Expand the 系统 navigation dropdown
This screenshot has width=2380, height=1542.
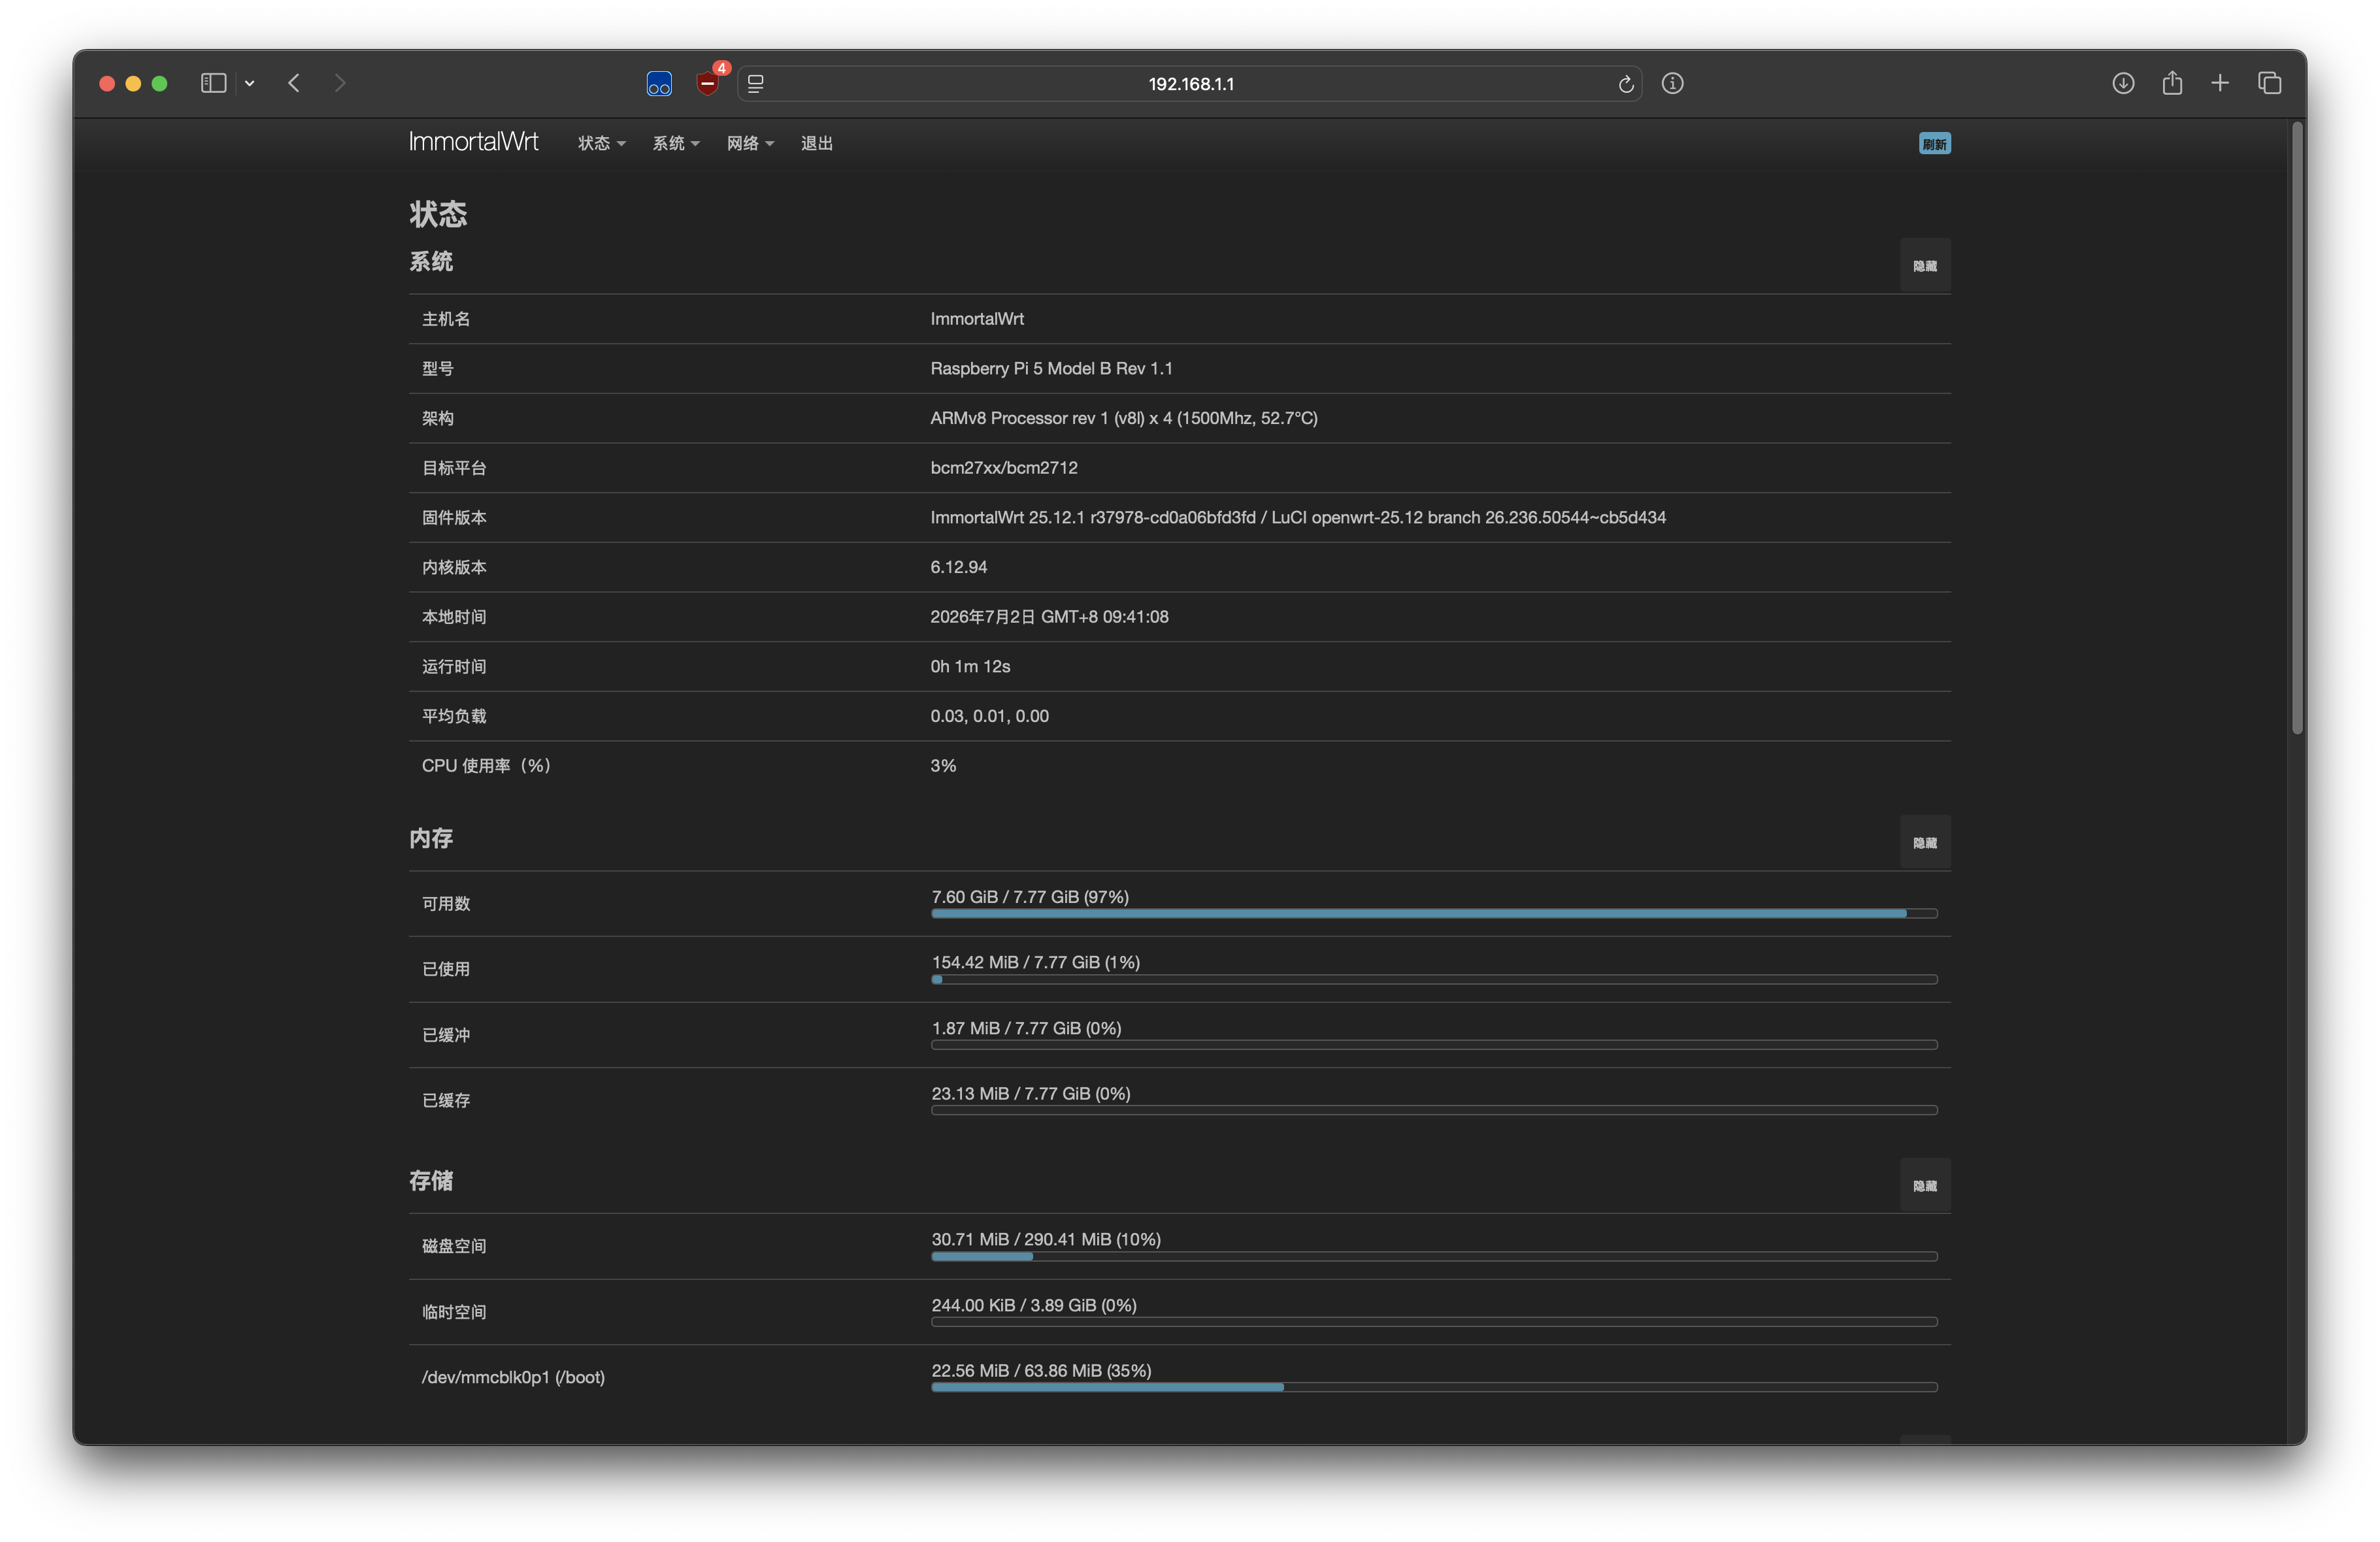point(676,143)
